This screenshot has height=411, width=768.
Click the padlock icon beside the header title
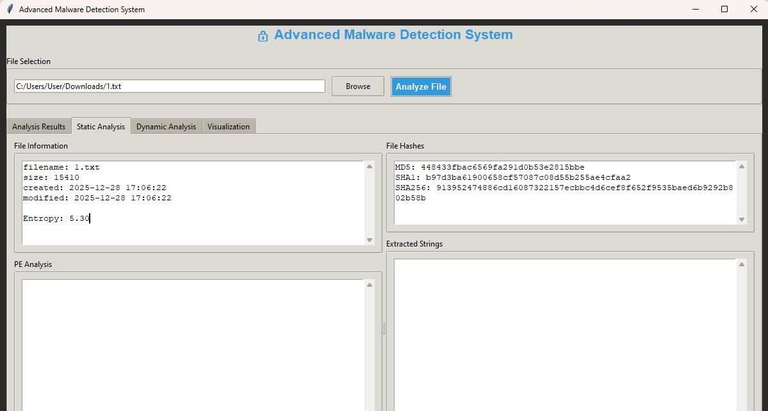point(263,36)
